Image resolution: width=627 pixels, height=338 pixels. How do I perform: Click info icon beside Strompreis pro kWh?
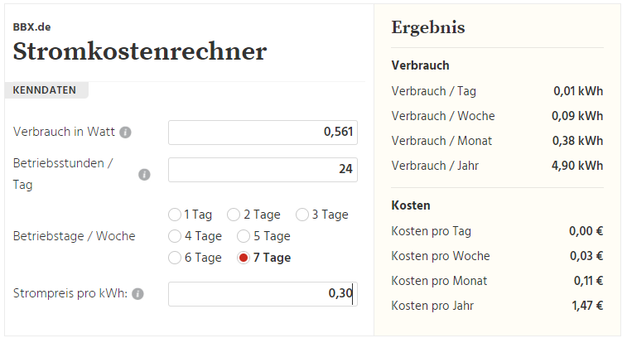(137, 294)
